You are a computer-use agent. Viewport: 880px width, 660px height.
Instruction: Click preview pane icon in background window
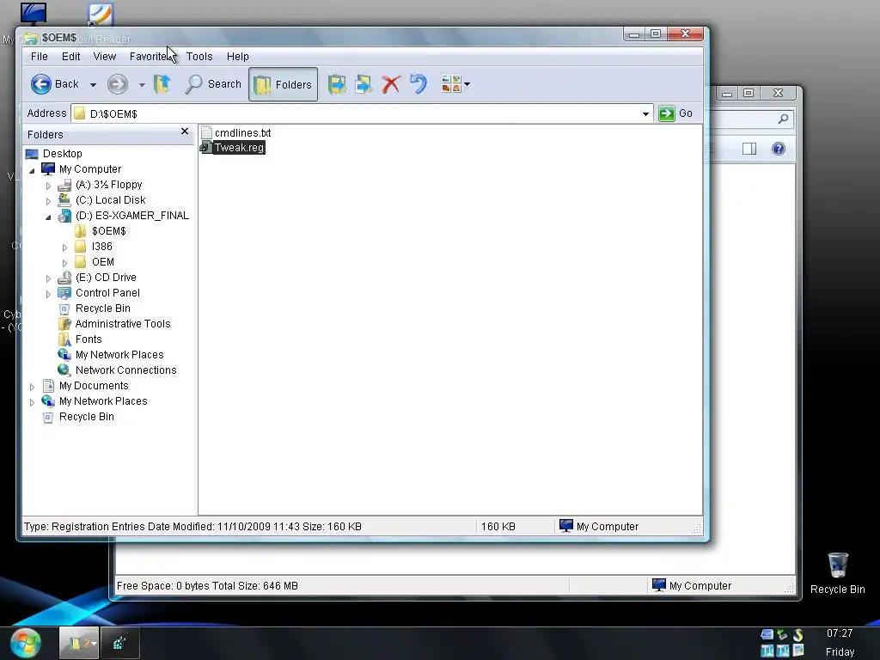click(x=749, y=149)
